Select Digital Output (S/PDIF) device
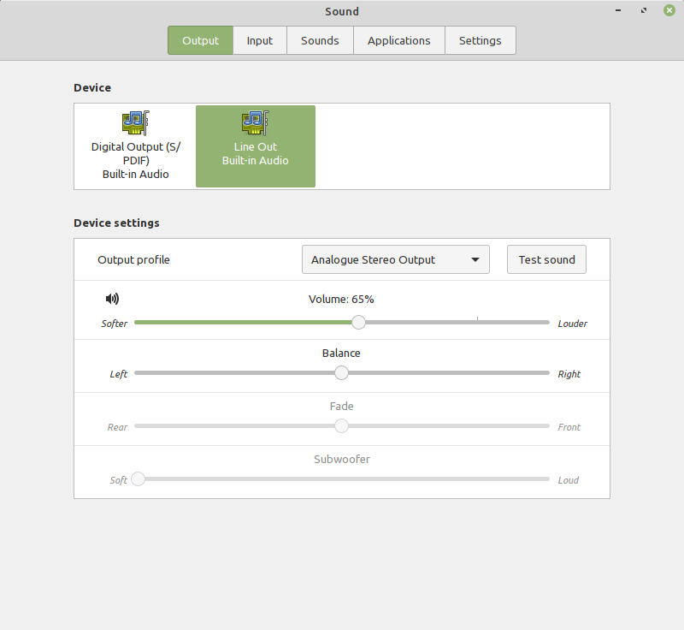The width and height of the screenshot is (684, 630). [x=136, y=146]
